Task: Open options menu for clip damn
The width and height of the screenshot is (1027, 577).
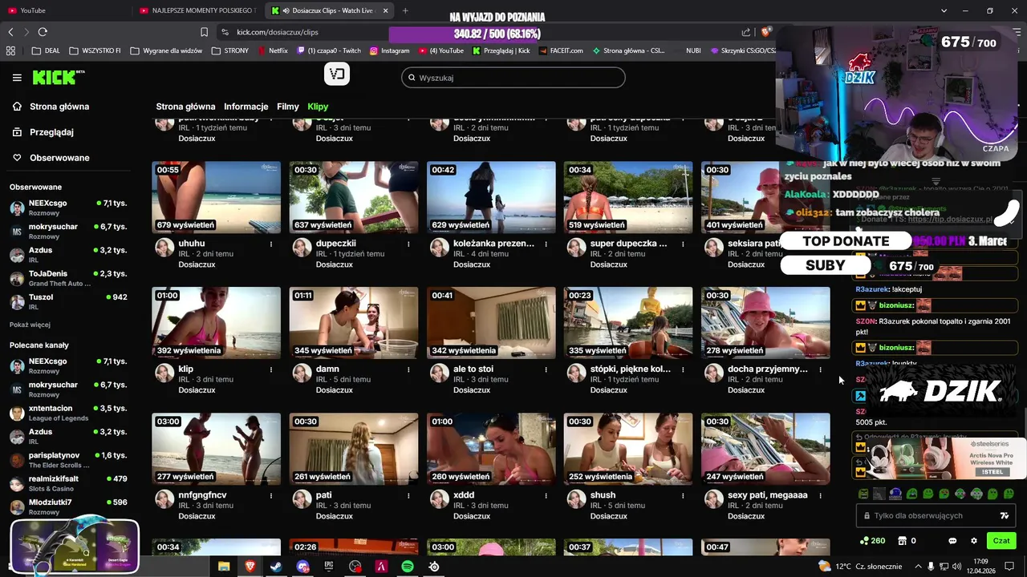Action: pyautogui.click(x=409, y=369)
